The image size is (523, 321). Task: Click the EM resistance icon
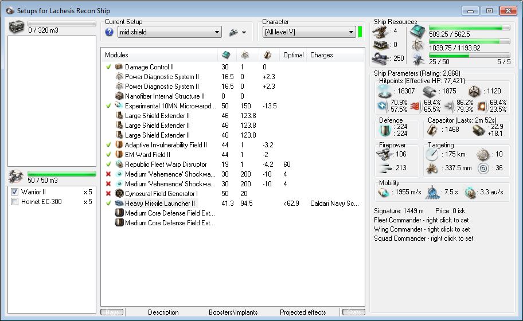click(x=383, y=106)
